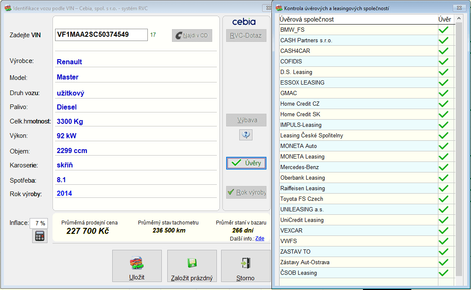471x290 pixels.
Task: Follow the Zde further info link
Action: (260, 238)
